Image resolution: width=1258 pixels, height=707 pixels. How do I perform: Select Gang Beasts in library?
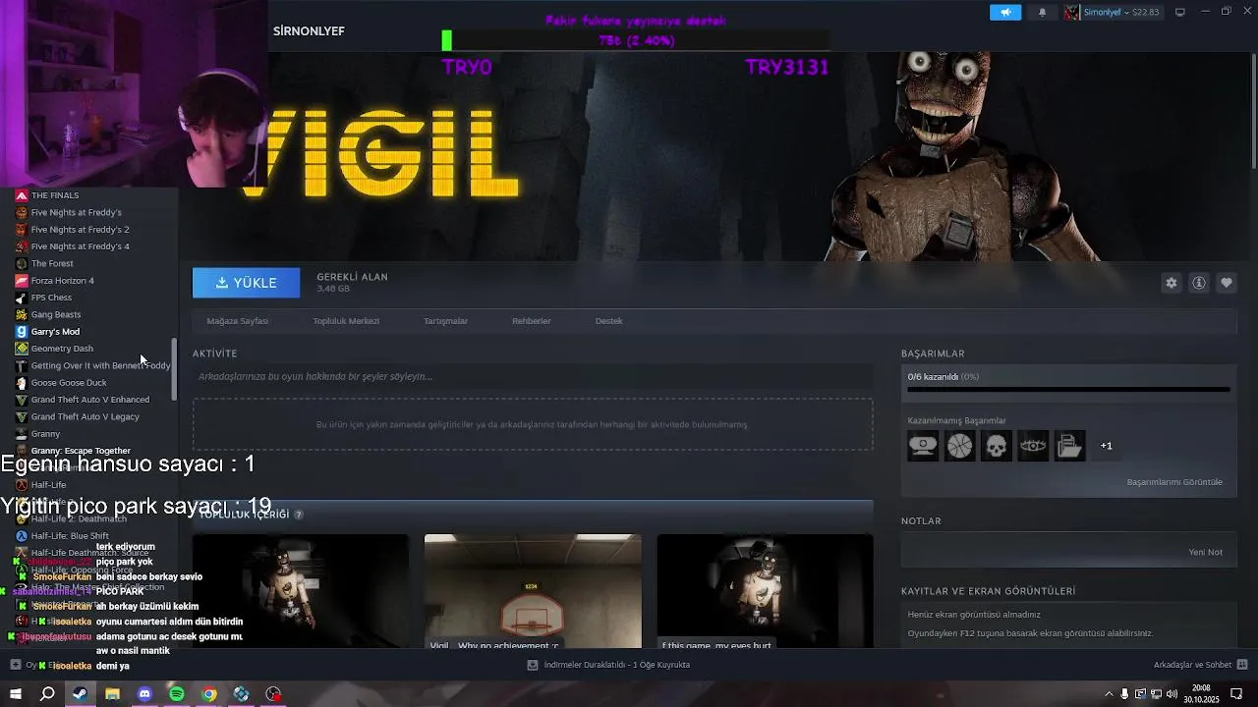click(x=56, y=314)
